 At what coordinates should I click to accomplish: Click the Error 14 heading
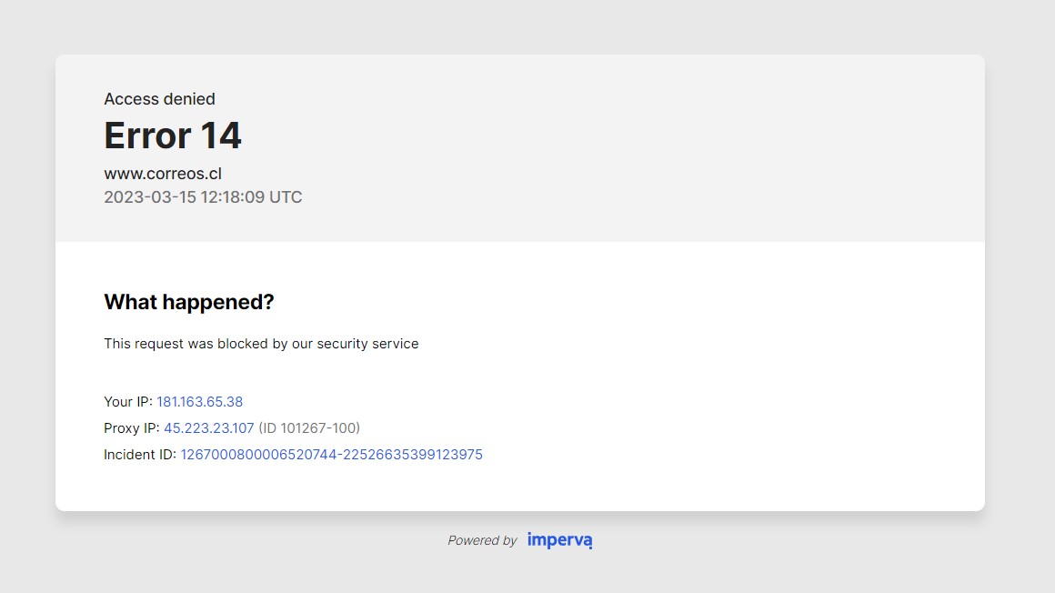tap(172, 136)
